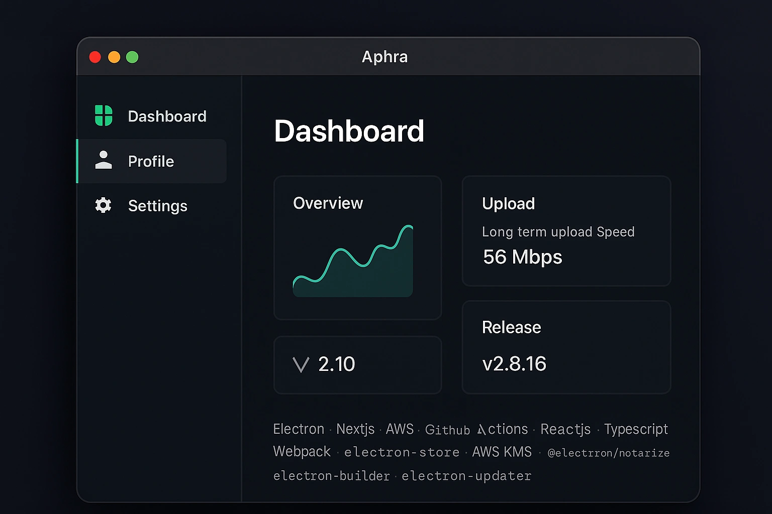Click the Upload card
Viewport: 772px width, 514px height.
(x=566, y=231)
